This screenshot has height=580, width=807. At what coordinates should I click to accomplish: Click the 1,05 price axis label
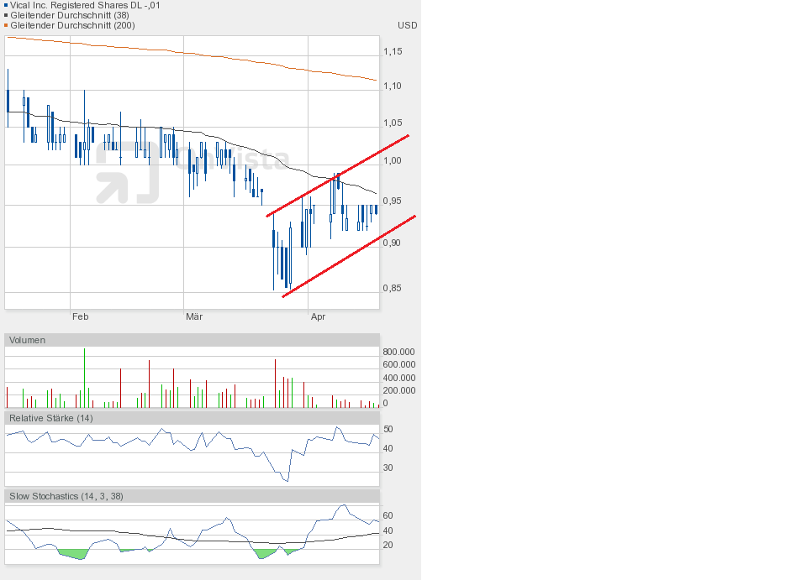393,123
